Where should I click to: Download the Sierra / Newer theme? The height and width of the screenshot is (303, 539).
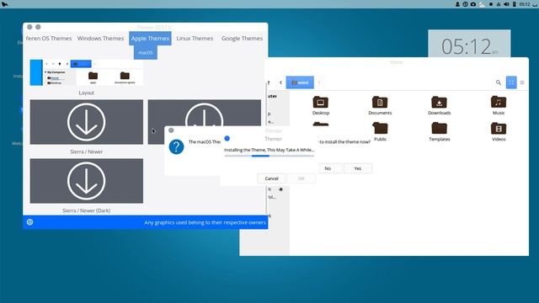click(x=86, y=122)
